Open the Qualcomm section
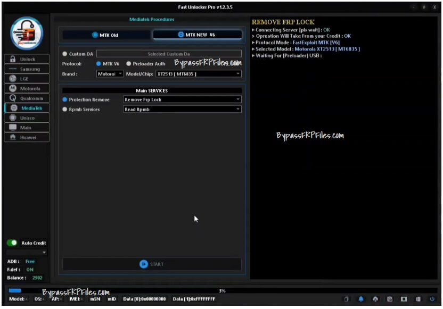 pos(27,98)
